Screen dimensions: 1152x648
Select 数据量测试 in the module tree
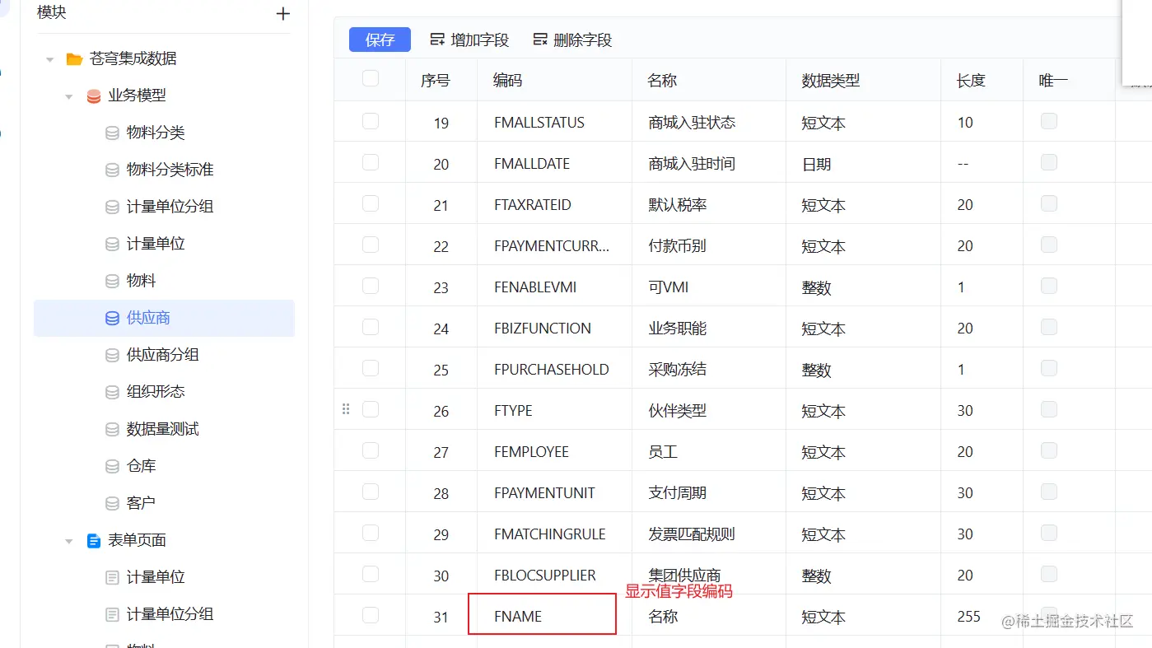pyautogui.click(x=164, y=429)
